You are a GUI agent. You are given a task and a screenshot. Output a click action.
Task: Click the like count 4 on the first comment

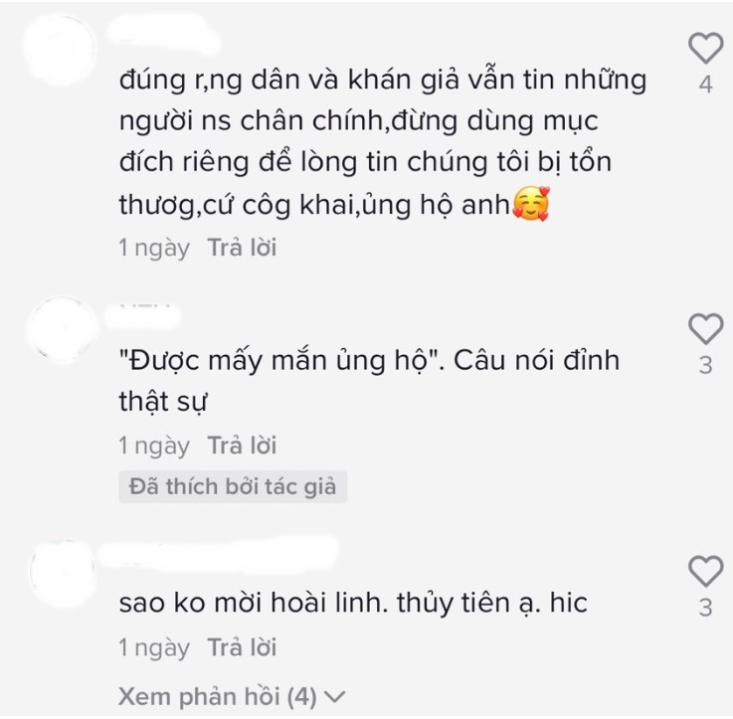click(706, 85)
